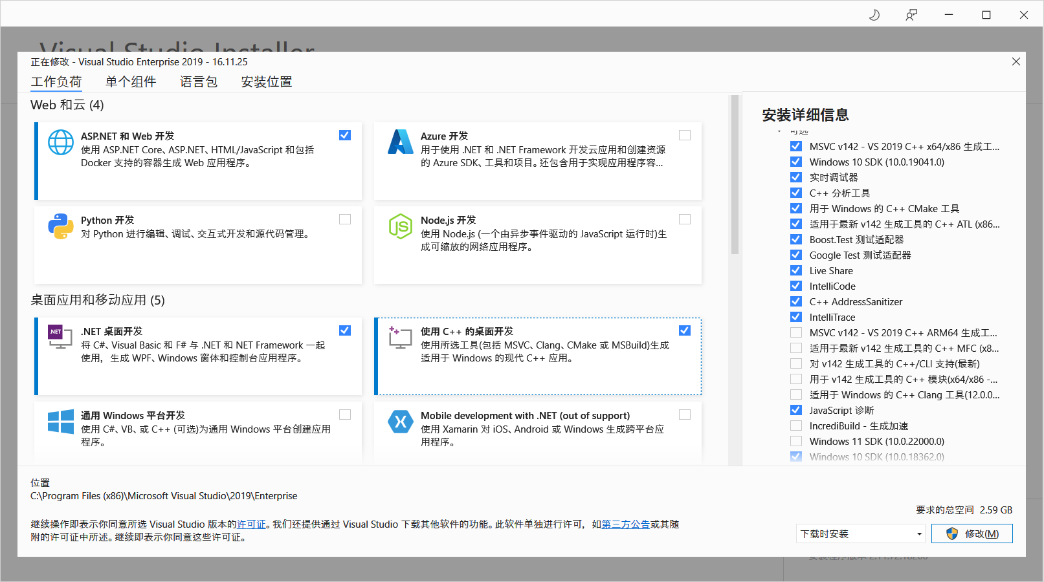Click the ASP.NET globe workload icon
The width and height of the screenshot is (1044, 582).
click(61, 142)
